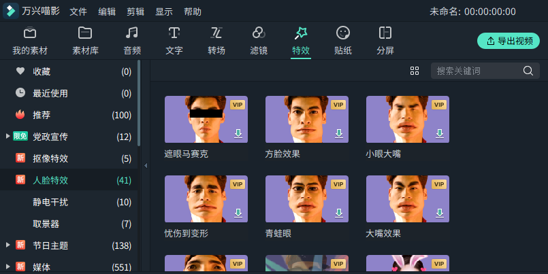
Task: Click the 搜索关键词 search field
Action: click(x=477, y=71)
